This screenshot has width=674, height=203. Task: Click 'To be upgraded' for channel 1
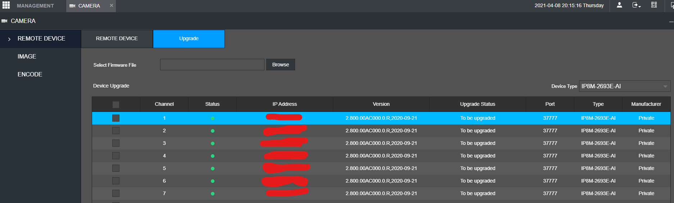(x=478, y=118)
